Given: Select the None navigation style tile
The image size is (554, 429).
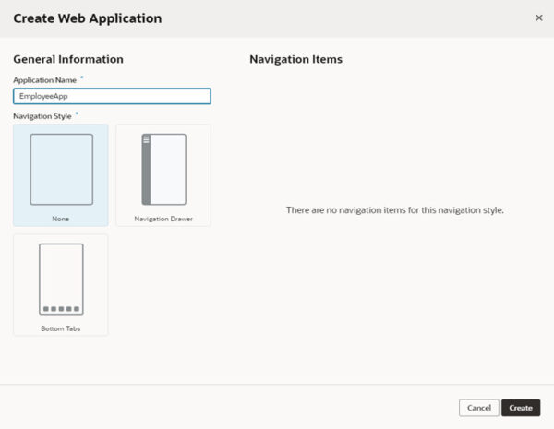Looking at the screenshot, I should point(61,175).
